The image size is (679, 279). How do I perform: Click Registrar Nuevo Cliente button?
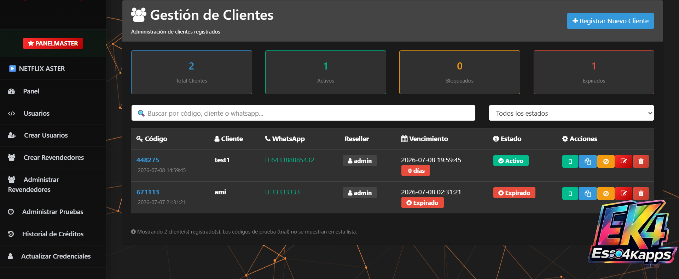[610, 21]
